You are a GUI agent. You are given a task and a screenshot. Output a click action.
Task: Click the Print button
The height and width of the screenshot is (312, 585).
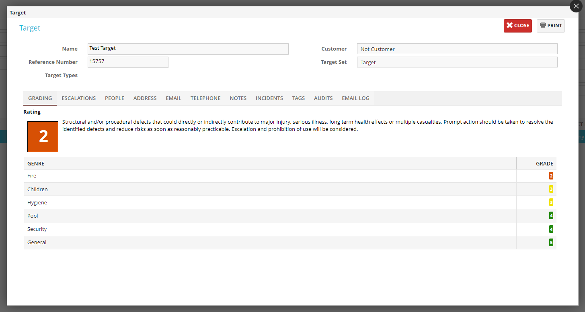550,26
